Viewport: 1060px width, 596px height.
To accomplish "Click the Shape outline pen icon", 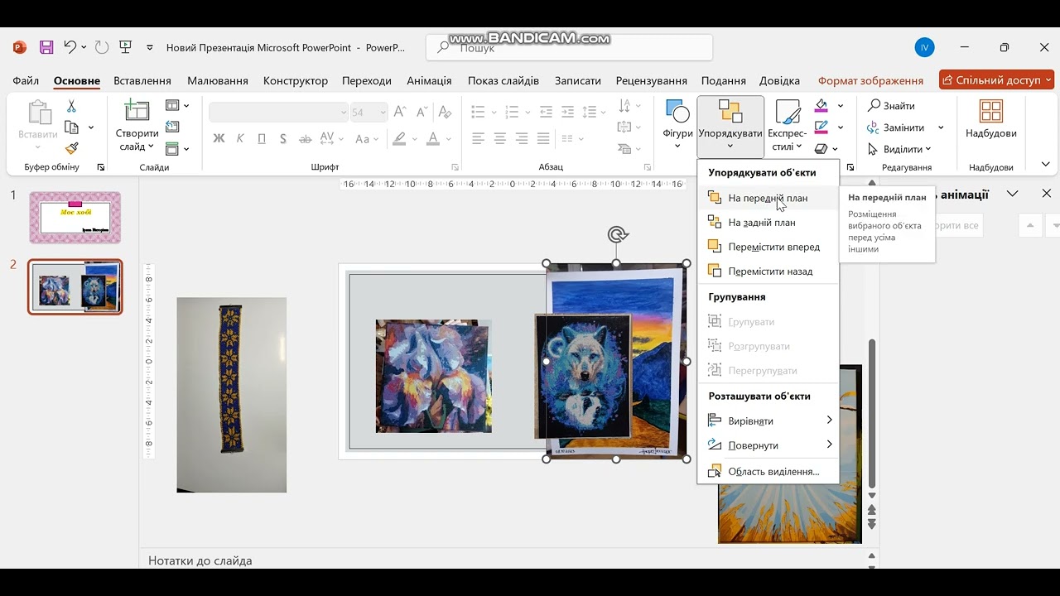I will tap(821, 127).
